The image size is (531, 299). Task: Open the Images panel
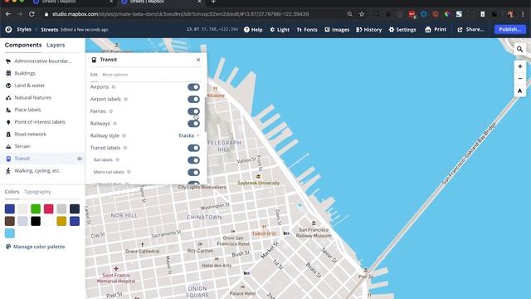coord(337,30)
